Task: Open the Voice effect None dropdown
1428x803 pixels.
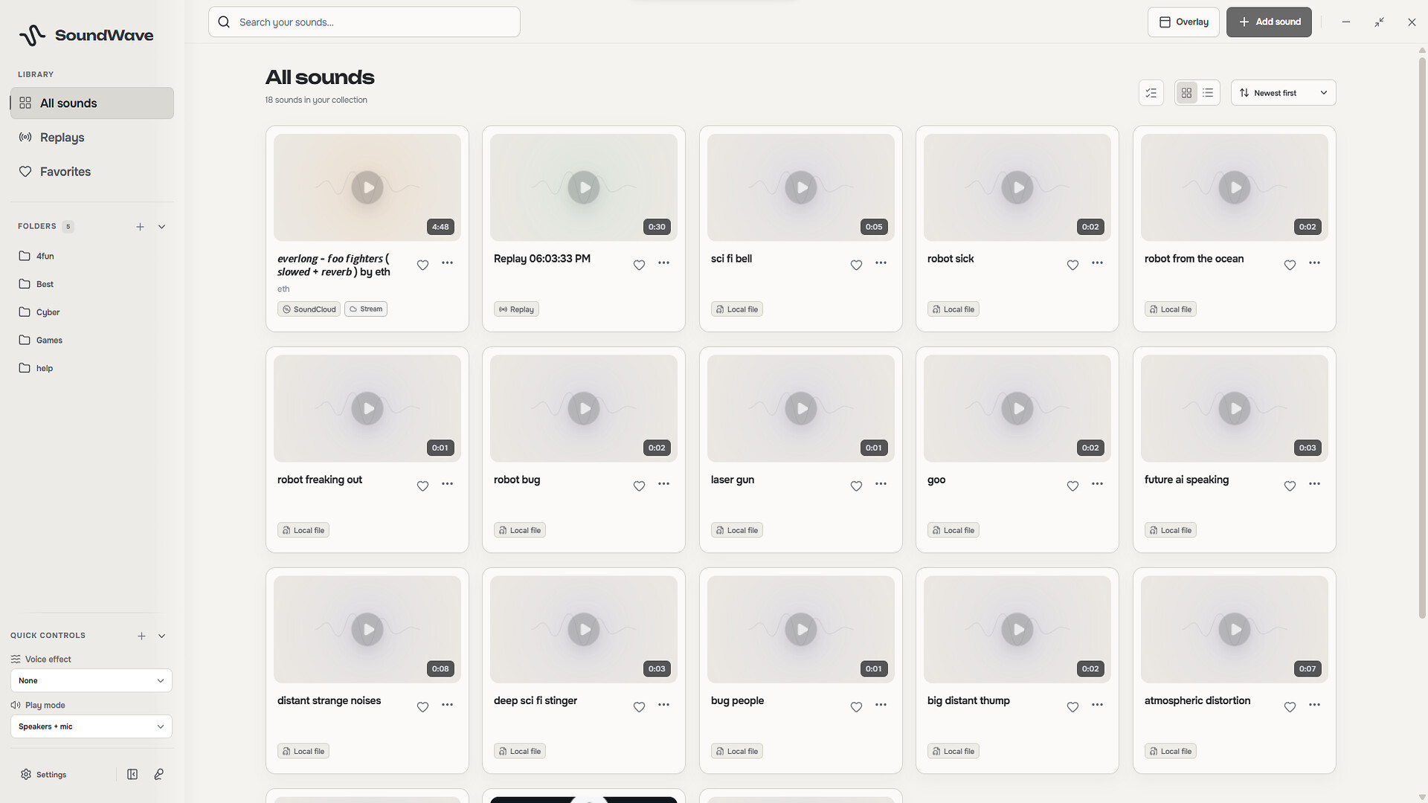Action: [x=91, y=680]
